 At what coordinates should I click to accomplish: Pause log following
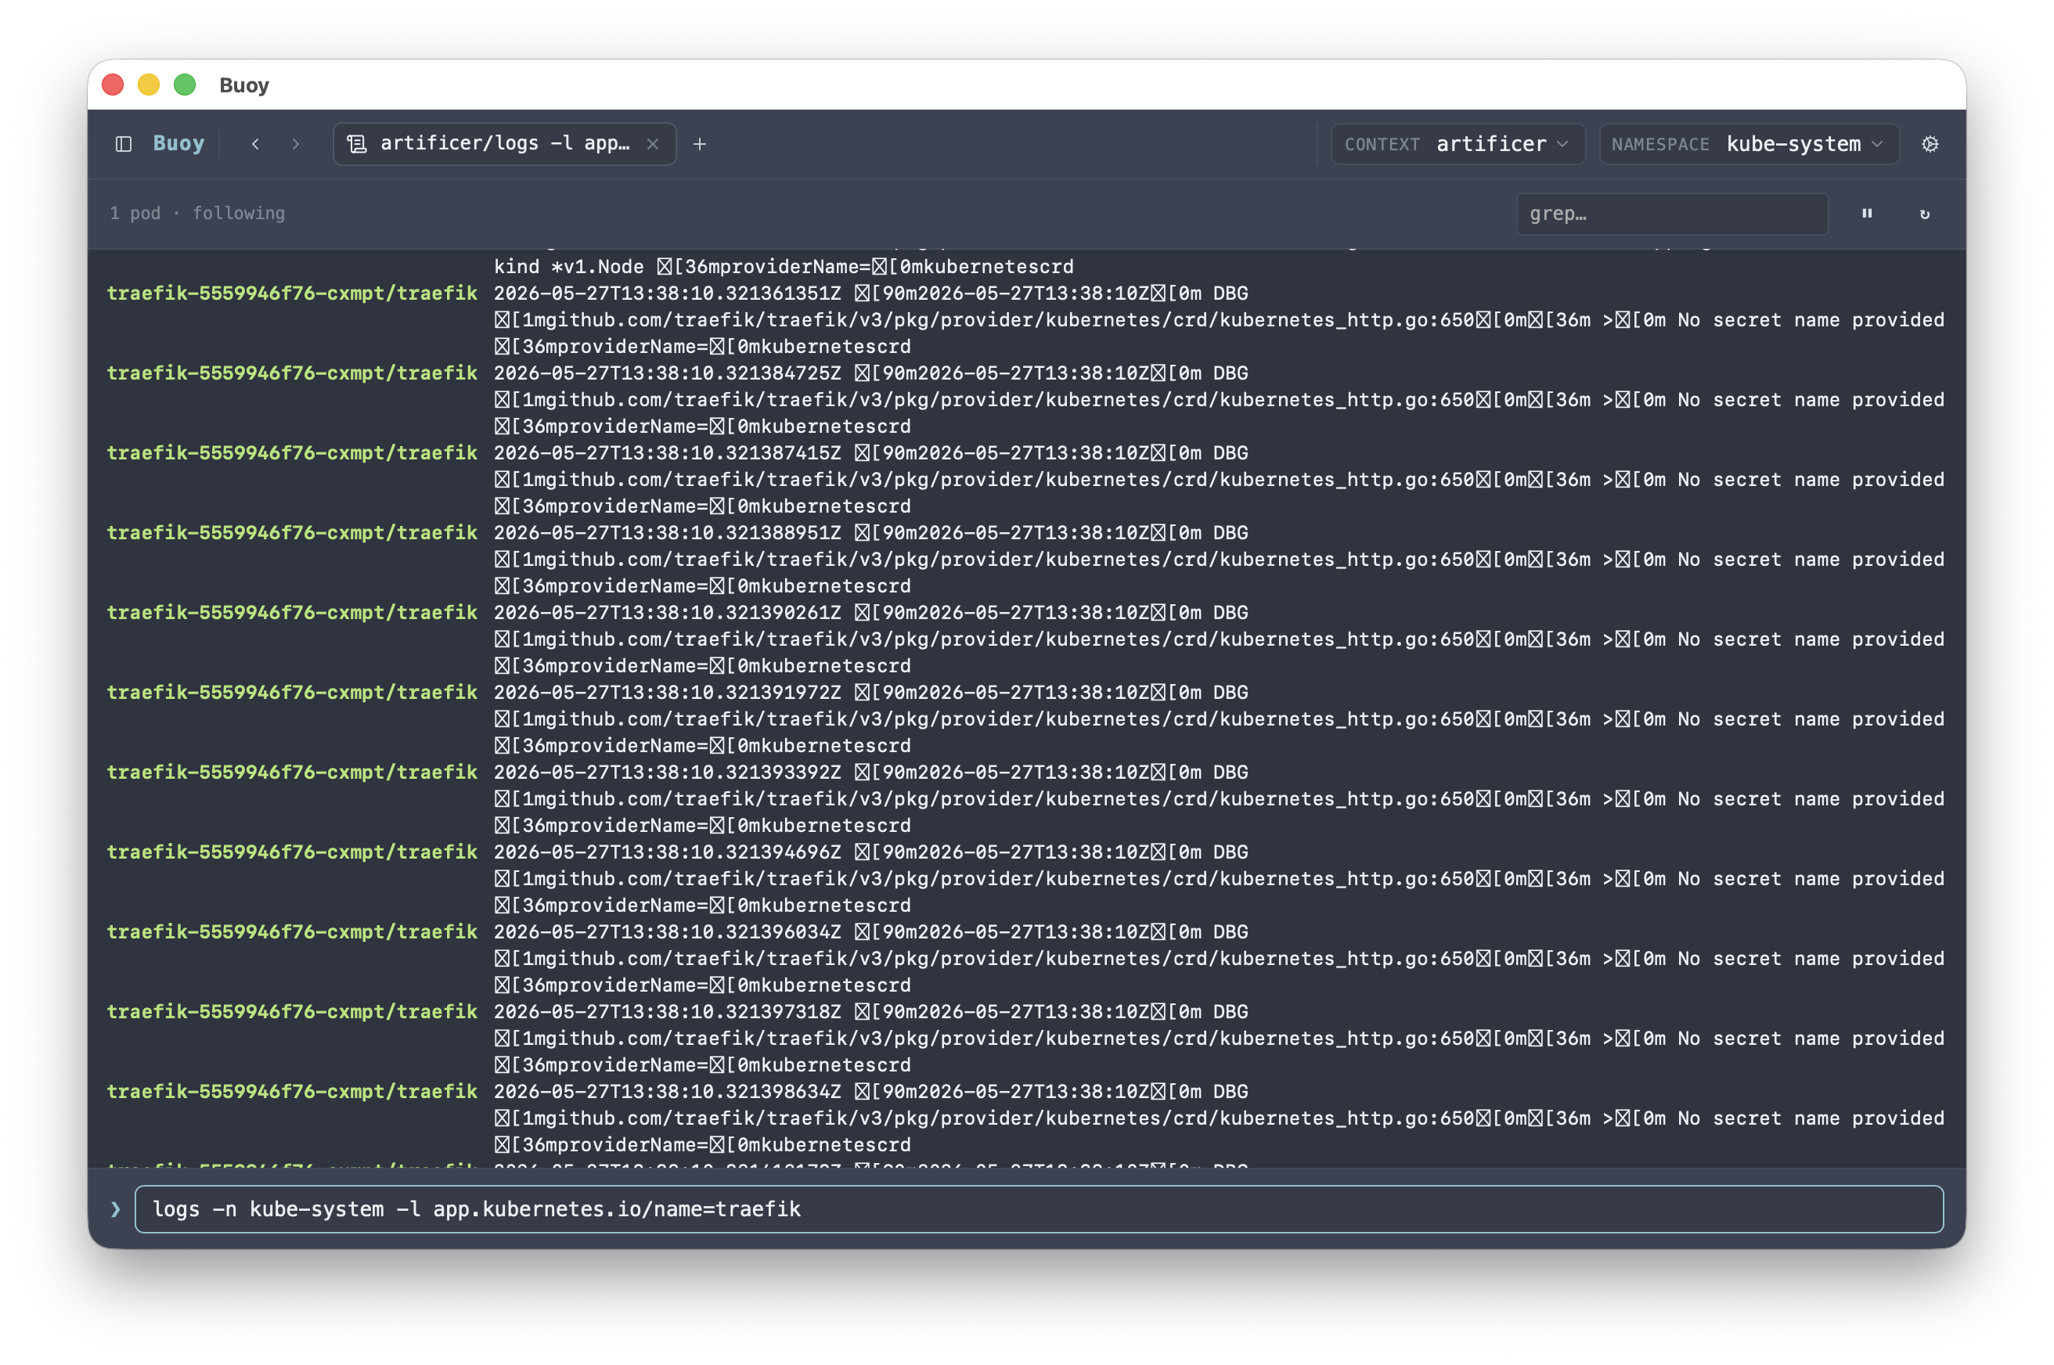[1867, 213]
